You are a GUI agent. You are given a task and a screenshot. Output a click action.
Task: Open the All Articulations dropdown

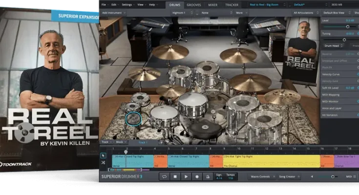click(x=306, y=13)
